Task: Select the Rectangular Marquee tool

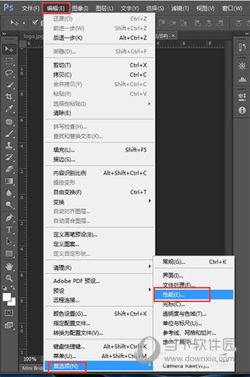Action: point(9,61)
